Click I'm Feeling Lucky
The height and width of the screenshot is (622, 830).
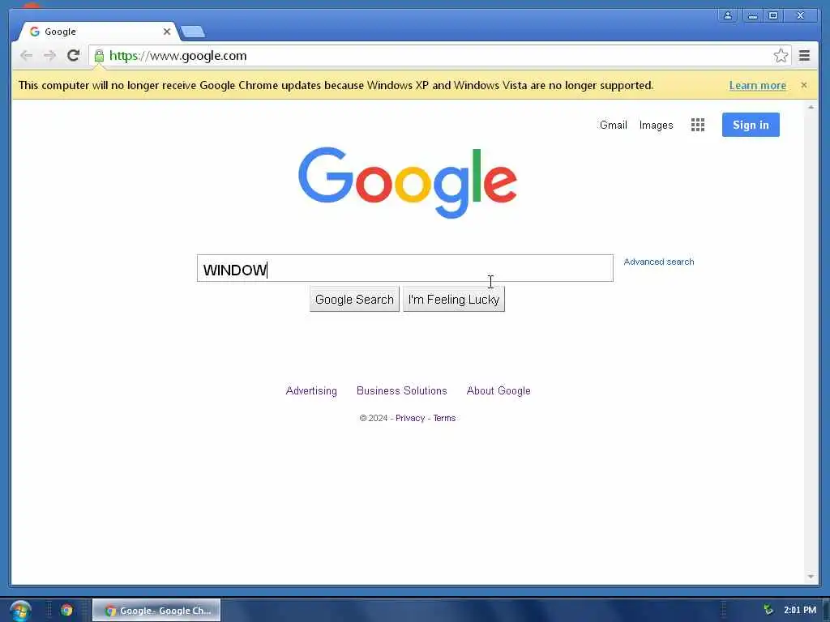click(454, 300)
